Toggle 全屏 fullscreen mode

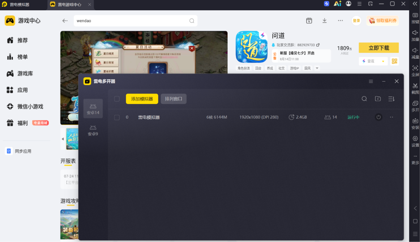tap(415, 71)
